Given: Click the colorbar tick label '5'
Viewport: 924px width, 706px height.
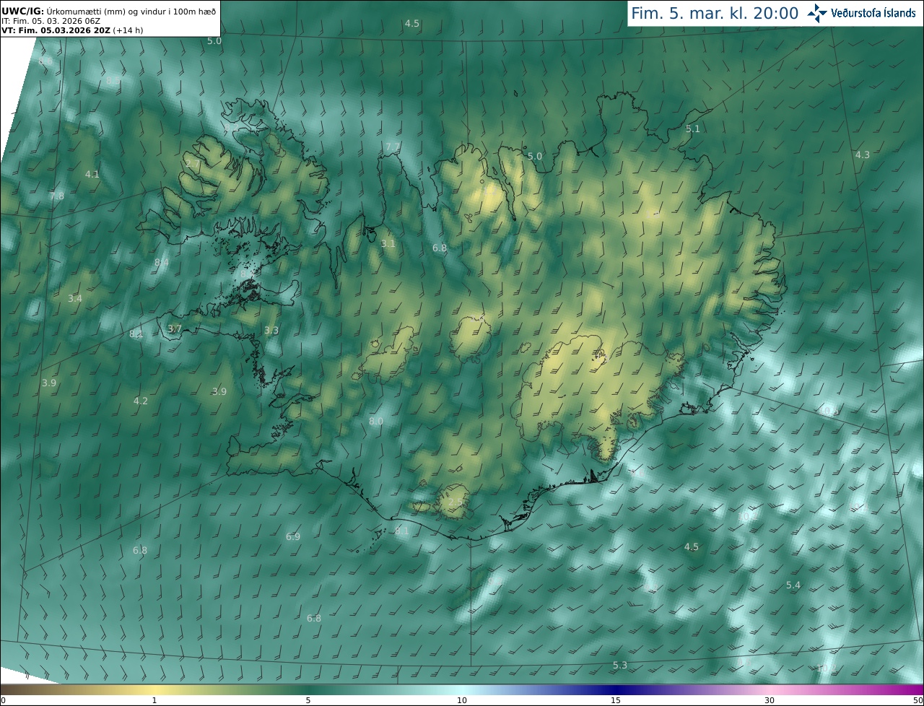Looking at the screenshot, I should click(308, 700).
